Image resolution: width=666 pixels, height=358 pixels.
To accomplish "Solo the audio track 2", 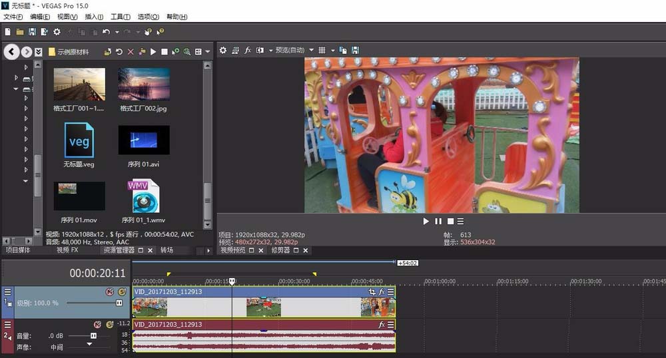I will pos(109,324).
